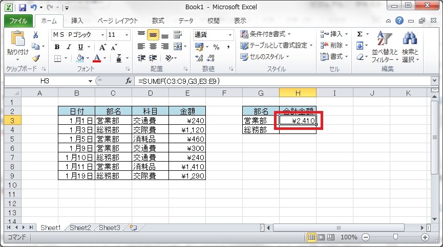443x247 pixels.
Task: Click the zoom out minus button
Action: (x=366, y=237)
